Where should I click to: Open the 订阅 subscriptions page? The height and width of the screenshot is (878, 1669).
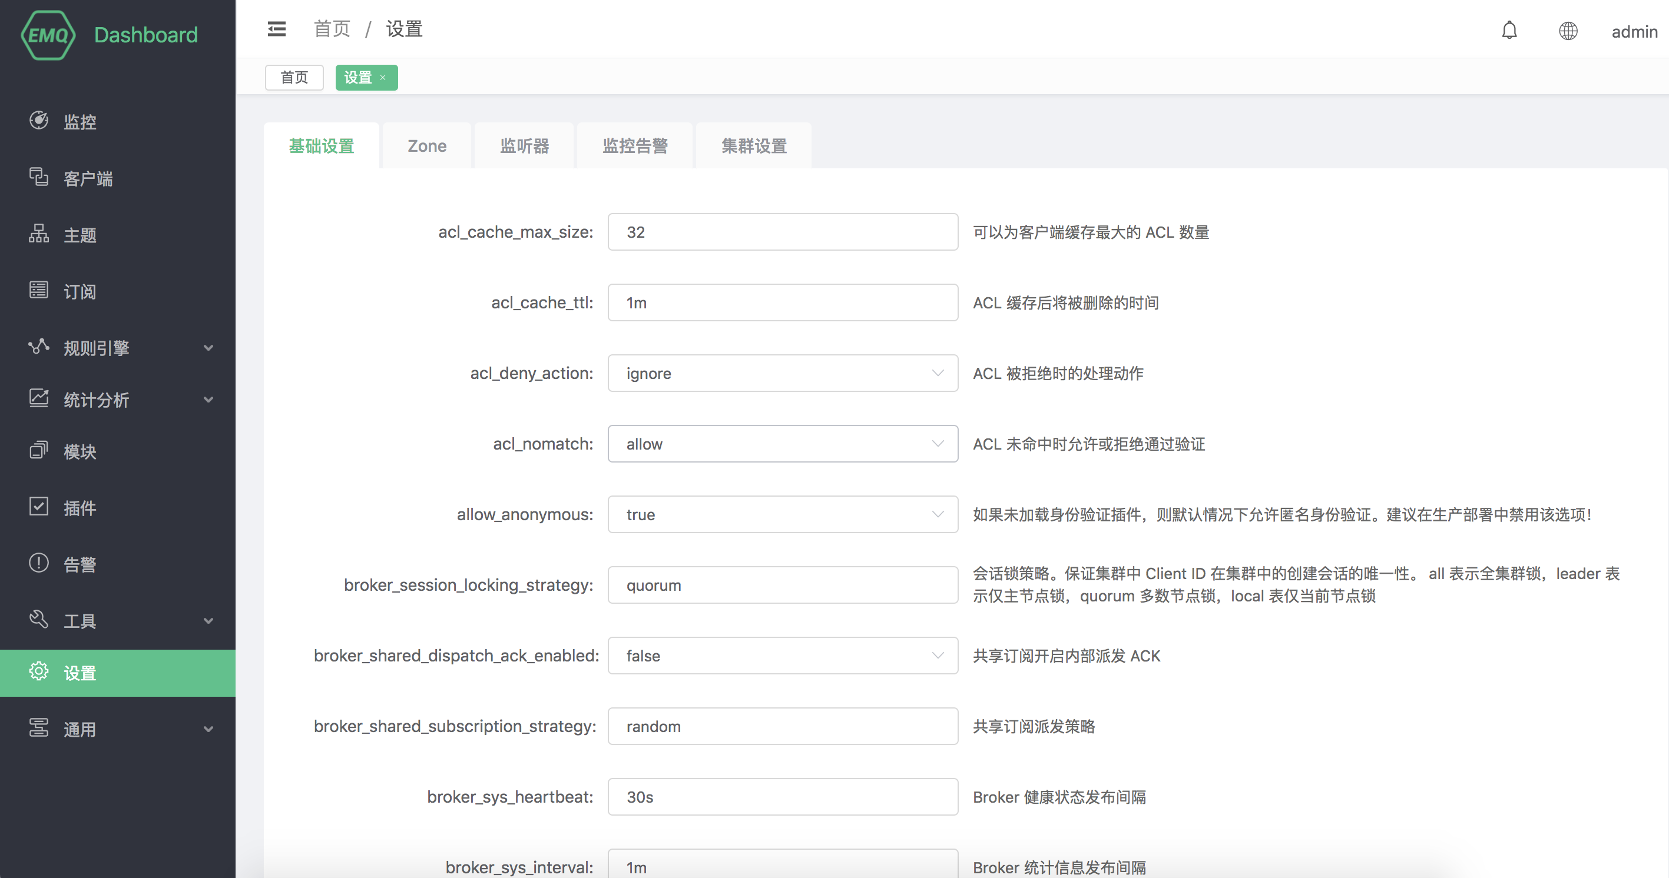pyautogui.click(x=80, y=291)
